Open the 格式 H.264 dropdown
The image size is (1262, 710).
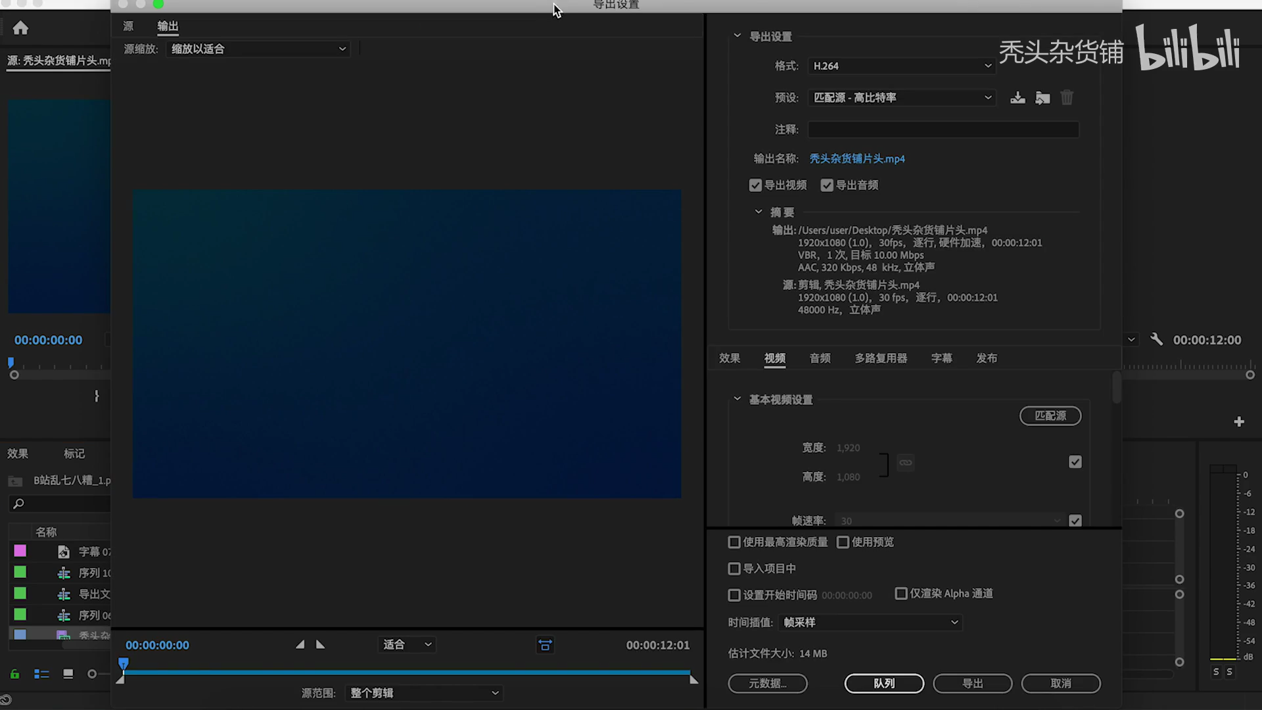901,66
